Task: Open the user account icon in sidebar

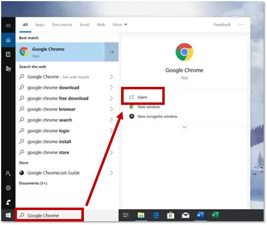Action: click(x=8, y=173)
